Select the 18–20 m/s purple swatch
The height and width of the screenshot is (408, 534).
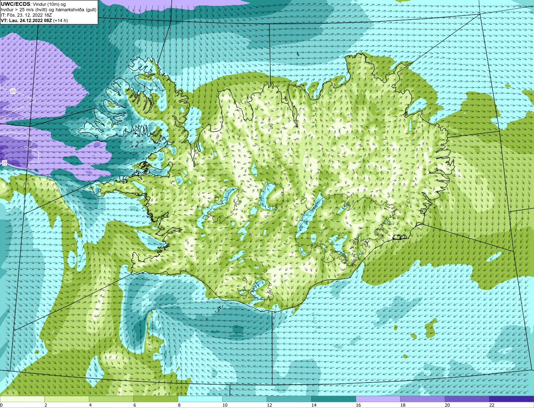[x=423, y=399]
